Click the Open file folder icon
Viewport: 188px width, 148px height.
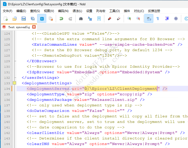pyautogui.click(x=15, y=19)
